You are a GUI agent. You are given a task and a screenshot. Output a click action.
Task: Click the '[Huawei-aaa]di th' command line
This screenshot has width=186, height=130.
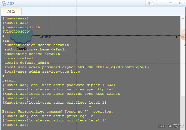point(21,27)
